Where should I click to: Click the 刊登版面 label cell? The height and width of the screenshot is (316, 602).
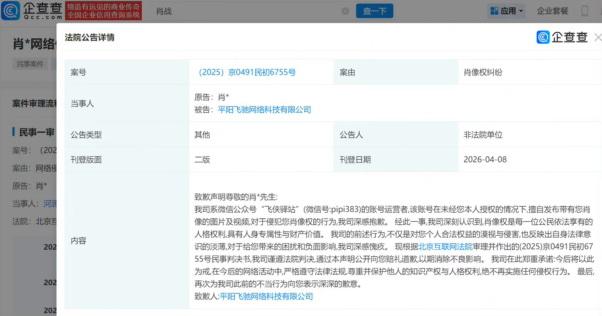pyautogui.click(x=127, y=159)
